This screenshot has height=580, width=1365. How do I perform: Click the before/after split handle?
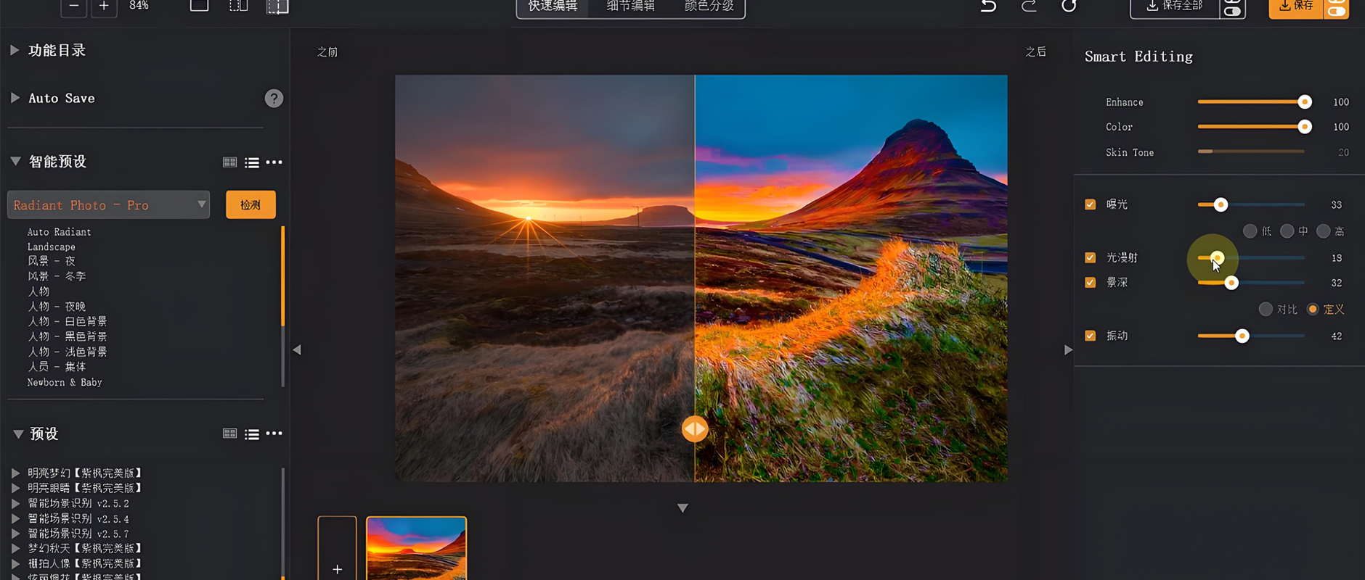pyautogui.click(x=695, y=429)
